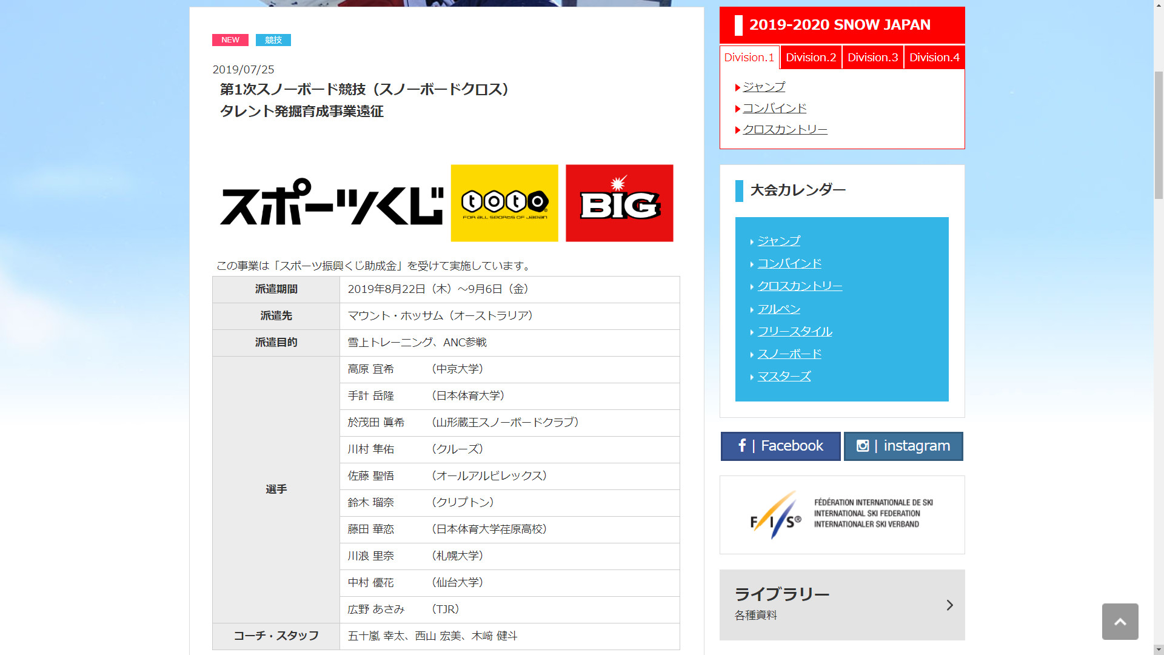Open the instagram page button
Viewport: 1164px width, 655px height.
tap(903, 446)
